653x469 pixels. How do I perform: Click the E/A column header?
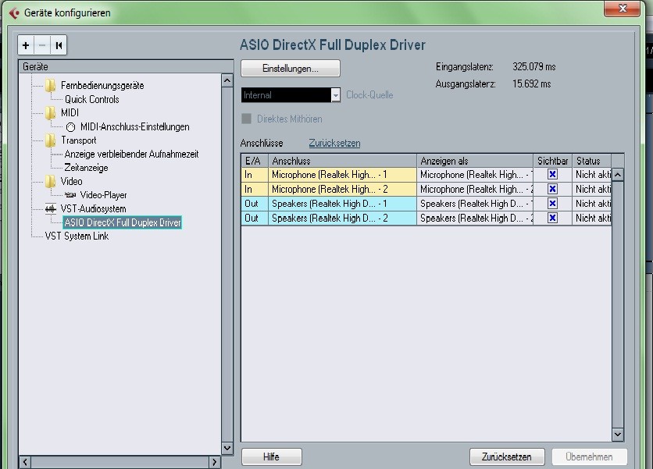click(255, 161)
